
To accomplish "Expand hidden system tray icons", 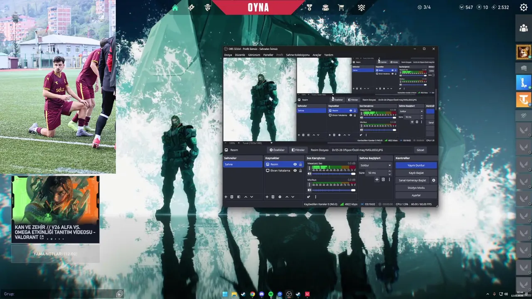I will click(488, 294).
